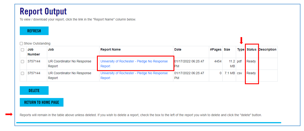Click RETURN TO HOME PAGE button
Viewport: 304px width, 131px height.
42,102
